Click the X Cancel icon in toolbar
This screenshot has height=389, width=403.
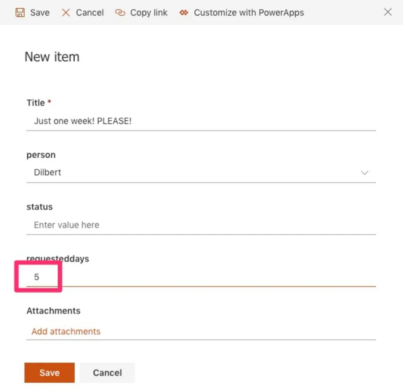66,13
